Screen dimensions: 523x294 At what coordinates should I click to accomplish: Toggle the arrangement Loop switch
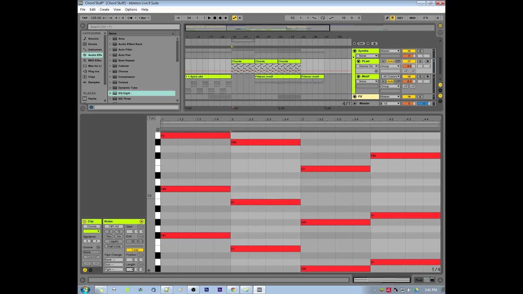pos(323,18)
